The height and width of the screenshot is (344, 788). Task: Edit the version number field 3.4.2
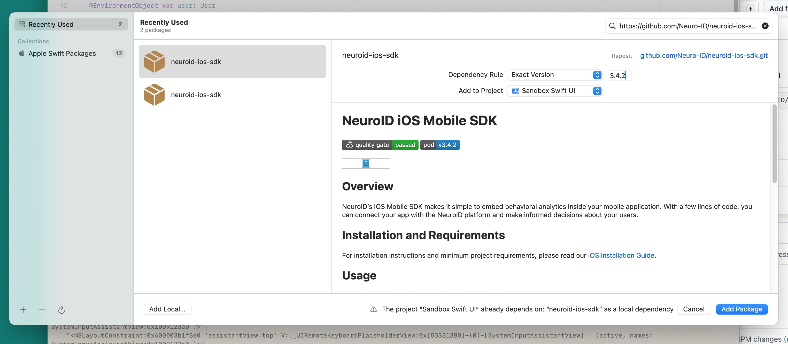(x=619, y=75)
